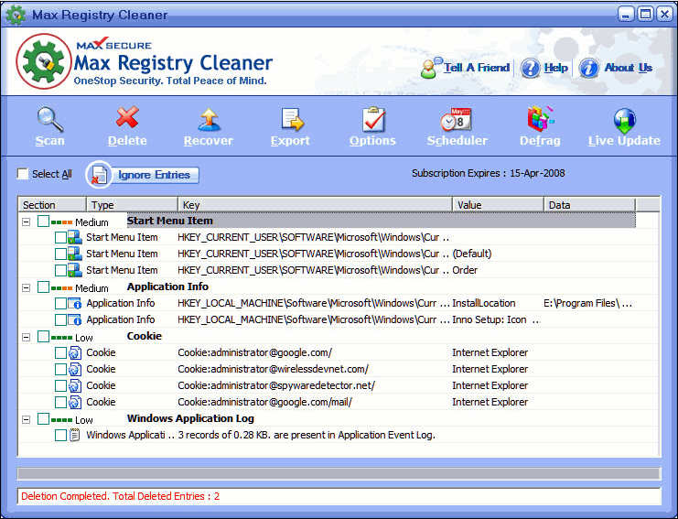678x519 pixels.
Task: Click the Help question mark icon
Action: tap(530, 68)
